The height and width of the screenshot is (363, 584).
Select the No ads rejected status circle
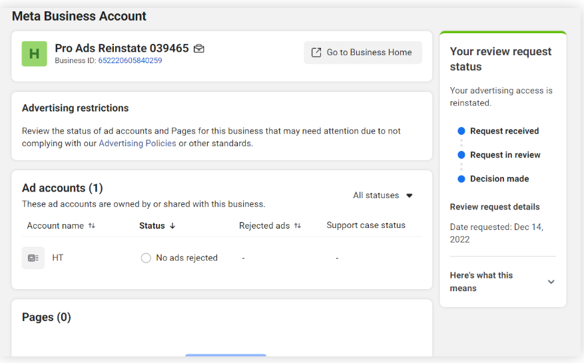(146, 258)
